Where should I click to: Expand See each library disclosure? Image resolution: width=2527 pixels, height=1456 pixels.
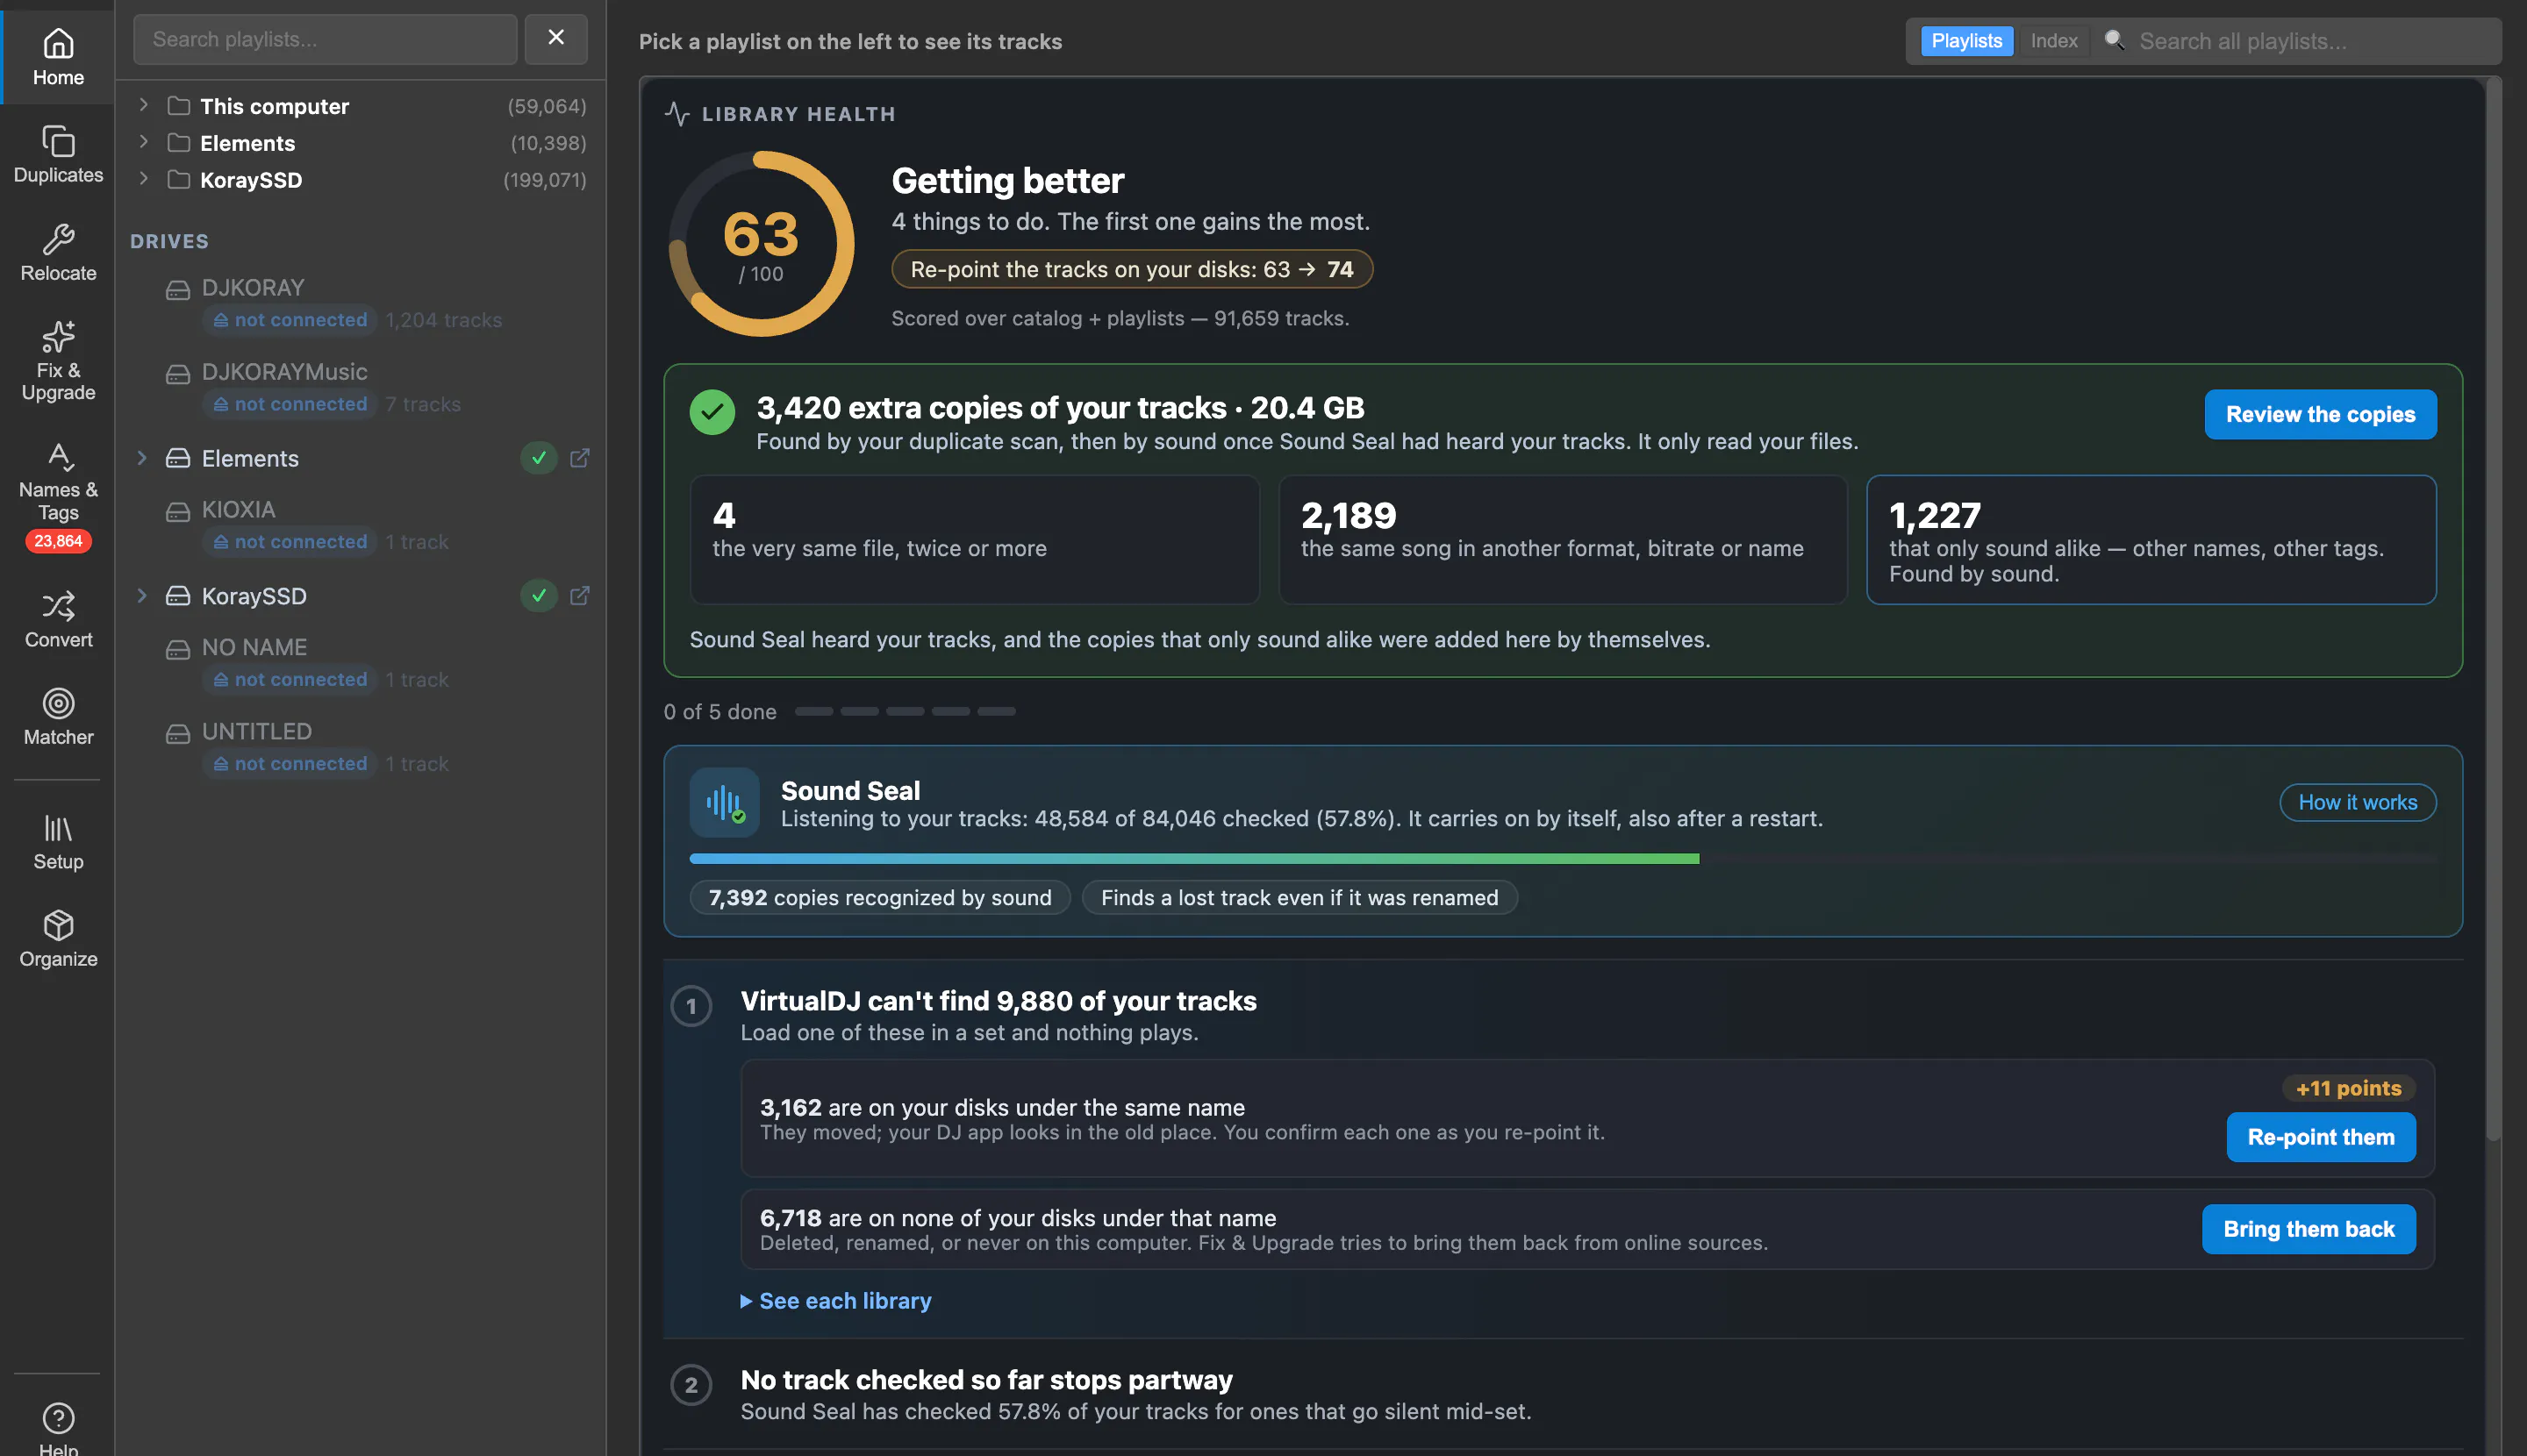(x=835, y=1300)
